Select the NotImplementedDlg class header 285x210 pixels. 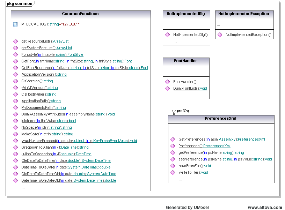coord(187,15)
